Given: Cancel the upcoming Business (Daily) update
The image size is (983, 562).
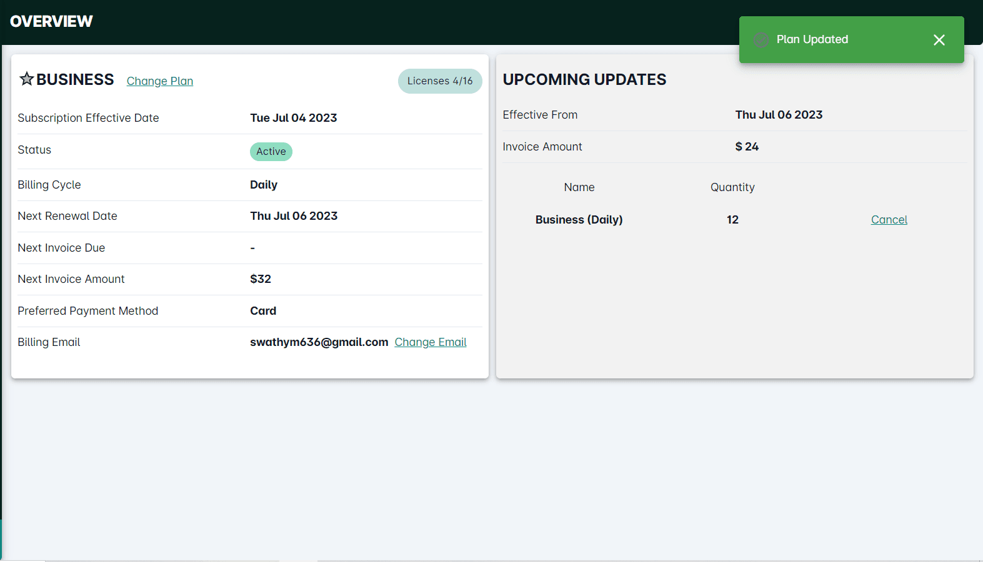Looking at the screenshot, I should [889, 220].
